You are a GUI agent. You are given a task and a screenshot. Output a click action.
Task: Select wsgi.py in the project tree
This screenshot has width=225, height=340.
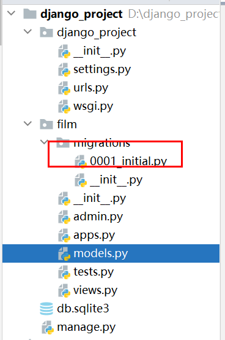[x=94, y=106]
